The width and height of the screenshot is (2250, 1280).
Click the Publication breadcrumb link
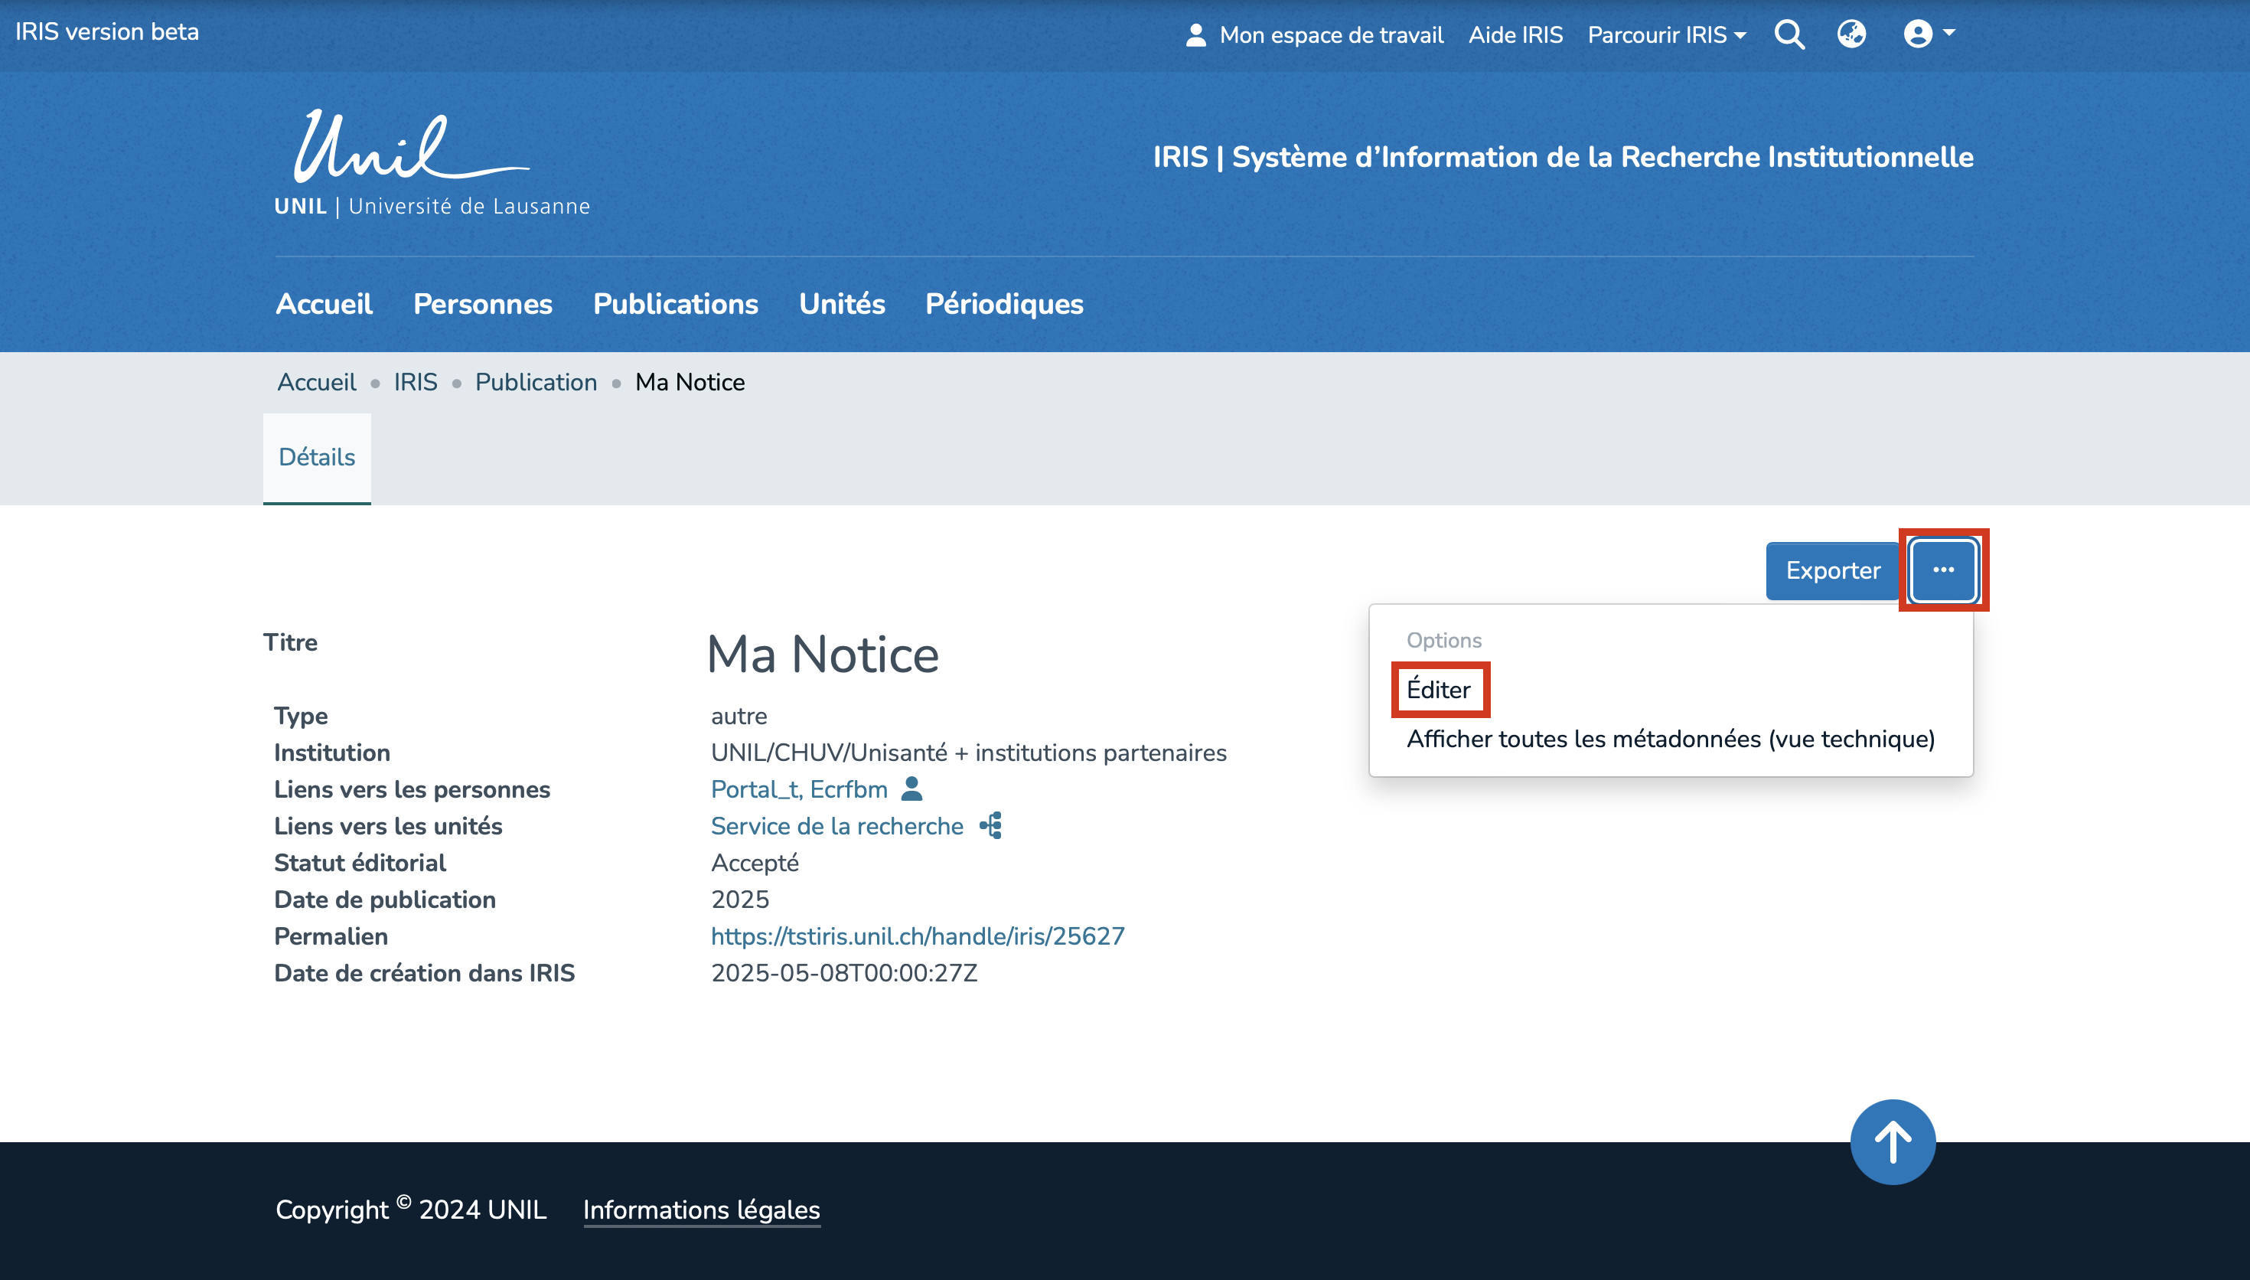pyautogui.click(x=536, y=383)
